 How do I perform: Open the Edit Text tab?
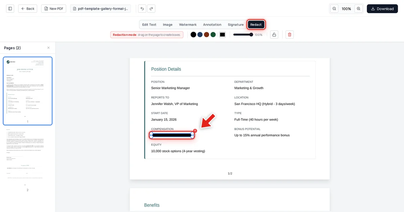click(149, 25)
